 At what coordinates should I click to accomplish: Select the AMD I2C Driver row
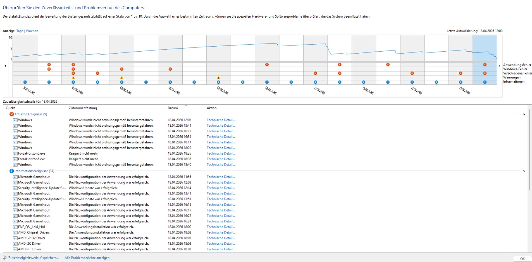pyautogui.click(x=125, y=243)
